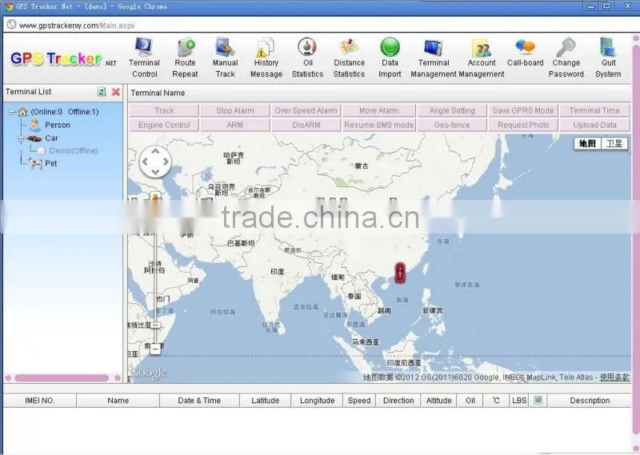Click the Track command button
Viewport: 640px width, 455px height.
(x=164, y=110)
